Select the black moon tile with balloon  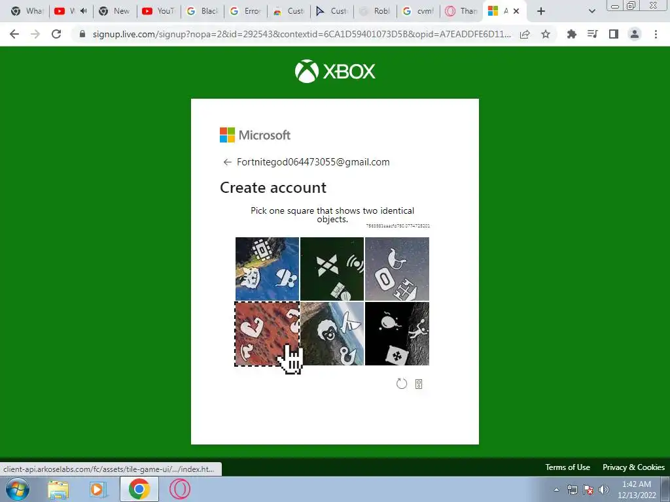tap(397, 334)
